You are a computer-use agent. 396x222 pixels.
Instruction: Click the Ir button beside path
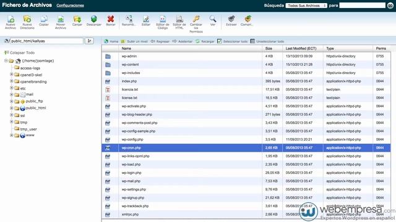[89, 41]
